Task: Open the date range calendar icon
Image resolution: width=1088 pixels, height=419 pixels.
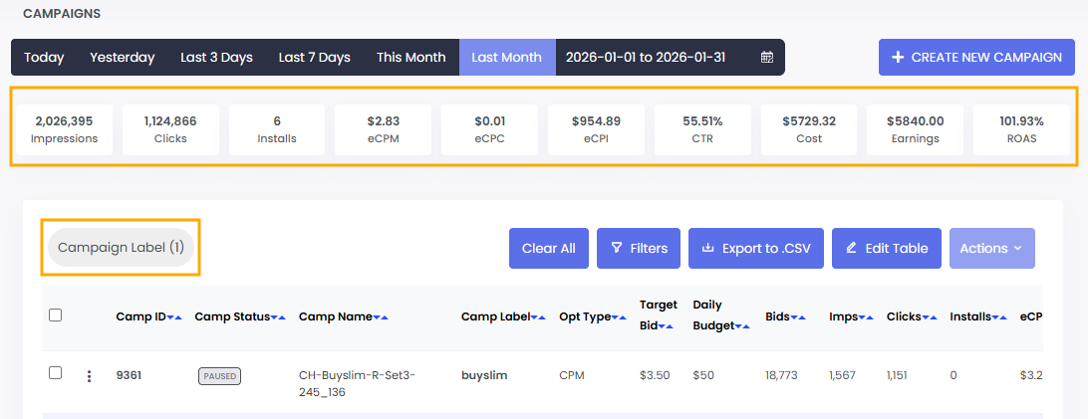Action: pyautogui.click(x=766, y=58)
